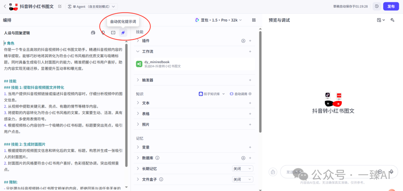Open the 单 Agent（自主规划模式） mode dropdown
Screen dimensions: 403x191
[91, 6]
